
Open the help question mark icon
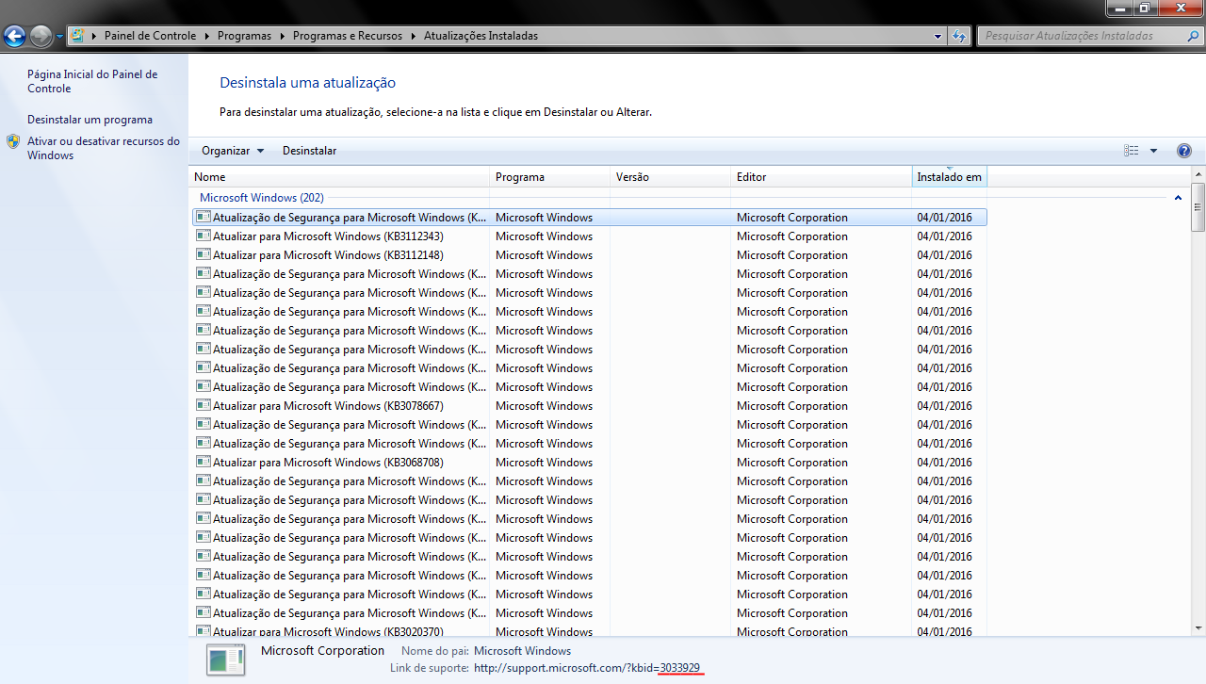click(1184, 151)
